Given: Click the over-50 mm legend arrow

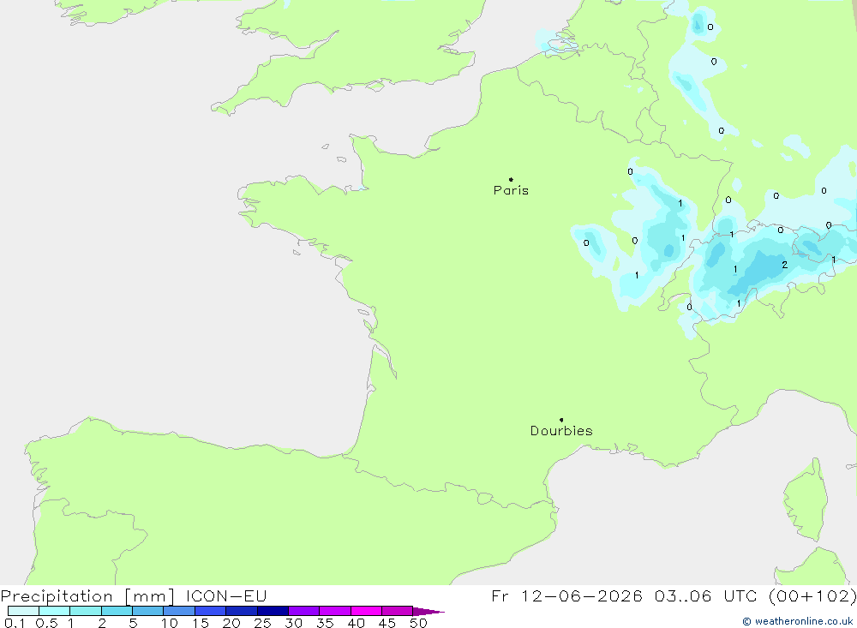Looking at the screenshot, I should click(x=428, y=612).
